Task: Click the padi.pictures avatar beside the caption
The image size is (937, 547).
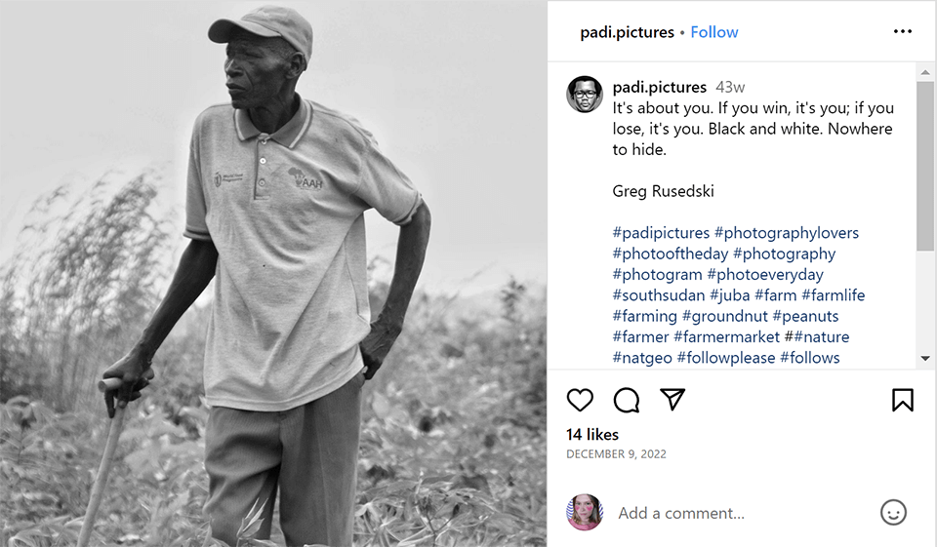Action: tap(585, 95)
